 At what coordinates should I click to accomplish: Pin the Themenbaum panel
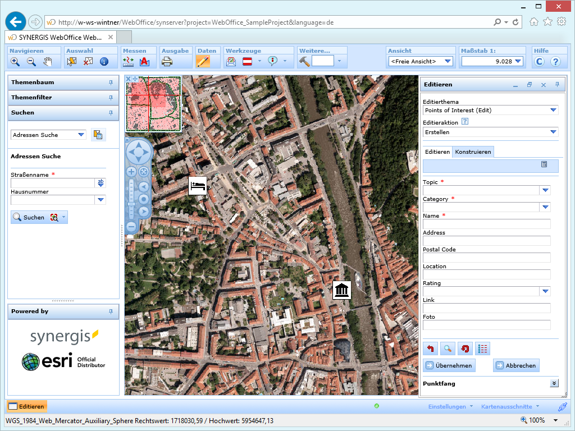click(111, 82)
